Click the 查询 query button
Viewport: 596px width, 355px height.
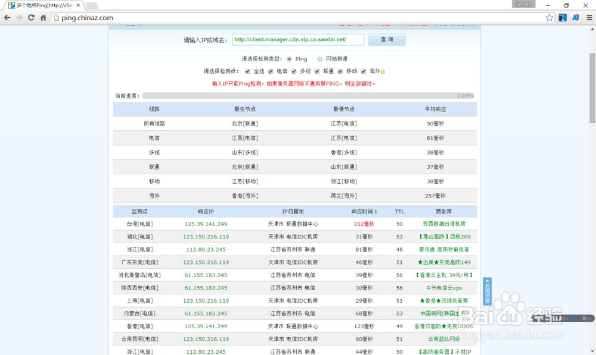pyautogui.click(x=387, y=39)
